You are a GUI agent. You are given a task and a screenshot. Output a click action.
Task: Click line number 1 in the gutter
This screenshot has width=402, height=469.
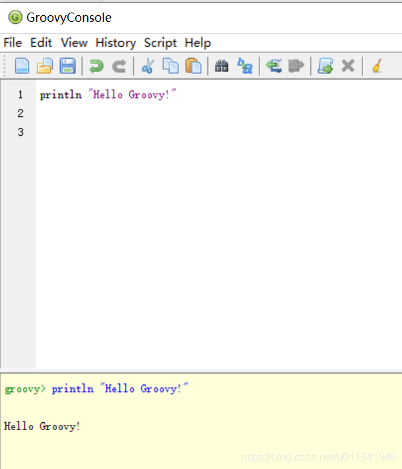click(20, 95)
